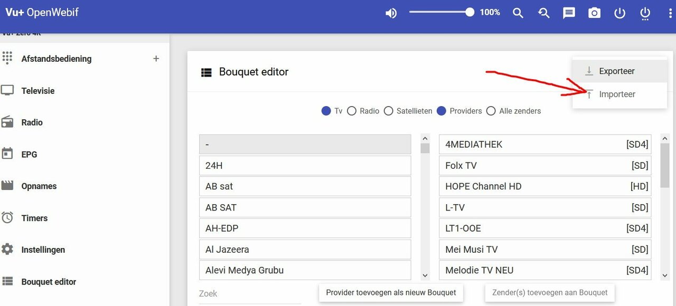Screen dimensions: 676x306
Task: Open EPG via its calendar icon
Action: click(x=7, y=154)
